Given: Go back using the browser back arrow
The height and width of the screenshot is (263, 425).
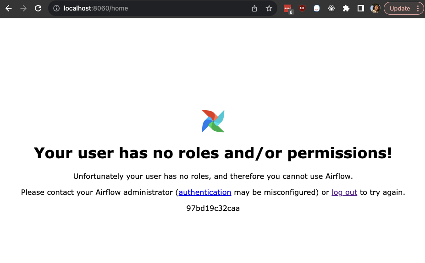Looking at the screenshot, I should [9, 8].
